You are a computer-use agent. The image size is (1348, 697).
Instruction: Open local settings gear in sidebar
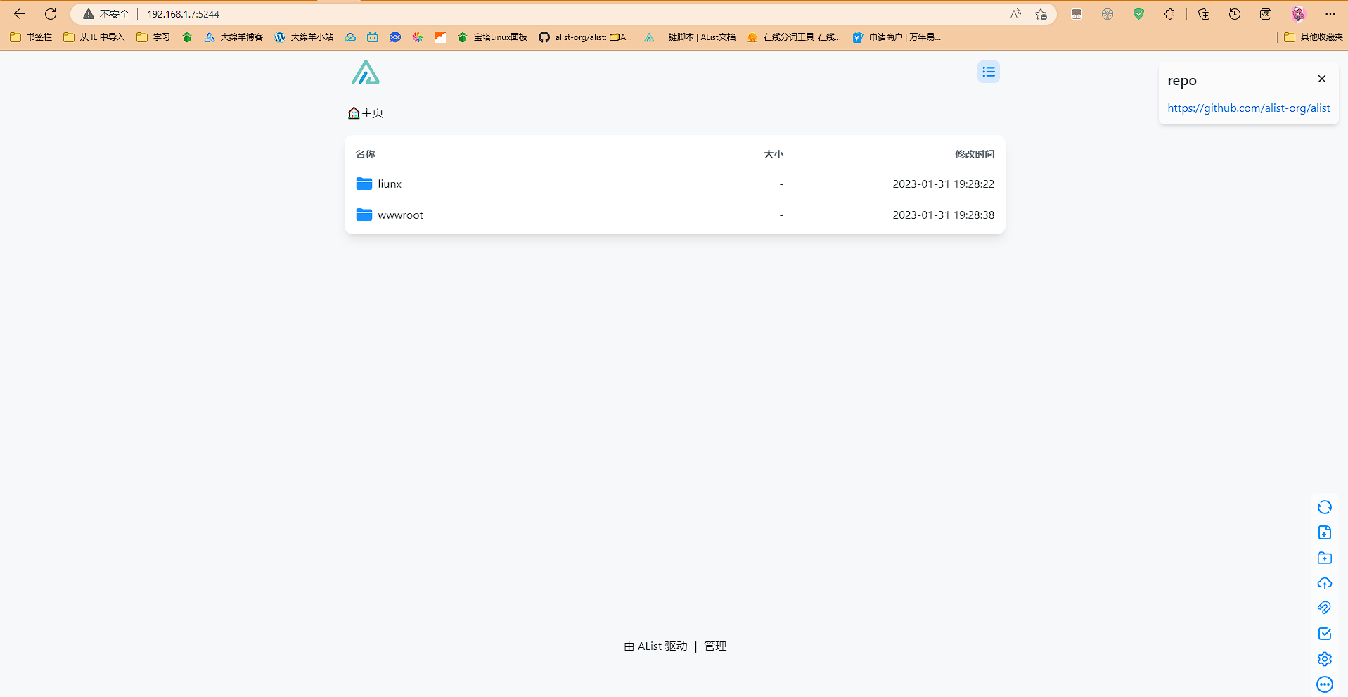click(1324, 659)
